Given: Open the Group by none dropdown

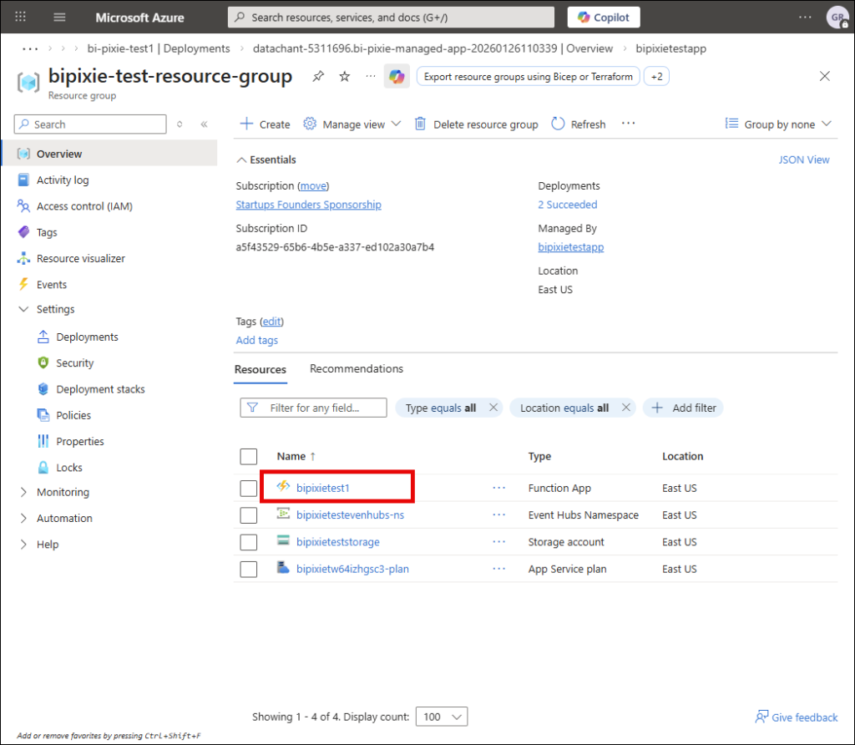Looking at the screenshot, I should (778, 124).
